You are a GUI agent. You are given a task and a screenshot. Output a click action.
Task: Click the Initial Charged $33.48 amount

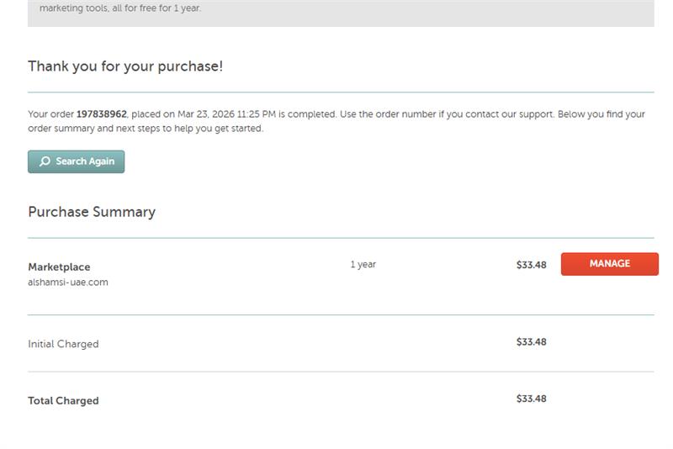click(531, 342)
